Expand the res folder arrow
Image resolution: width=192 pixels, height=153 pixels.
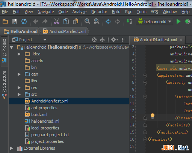click(x=19, y=88)
